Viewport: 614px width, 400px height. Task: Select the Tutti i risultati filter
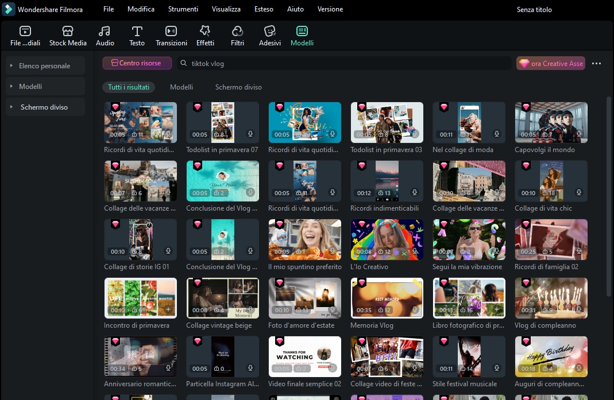tap(129, 87)
